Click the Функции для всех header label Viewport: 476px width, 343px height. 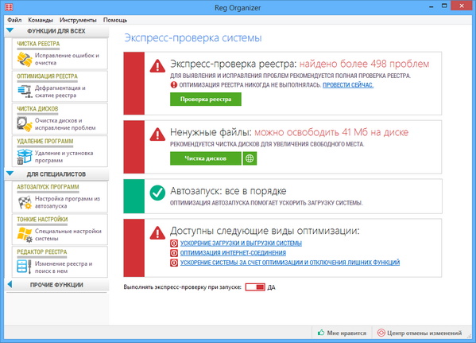point(56,31)
